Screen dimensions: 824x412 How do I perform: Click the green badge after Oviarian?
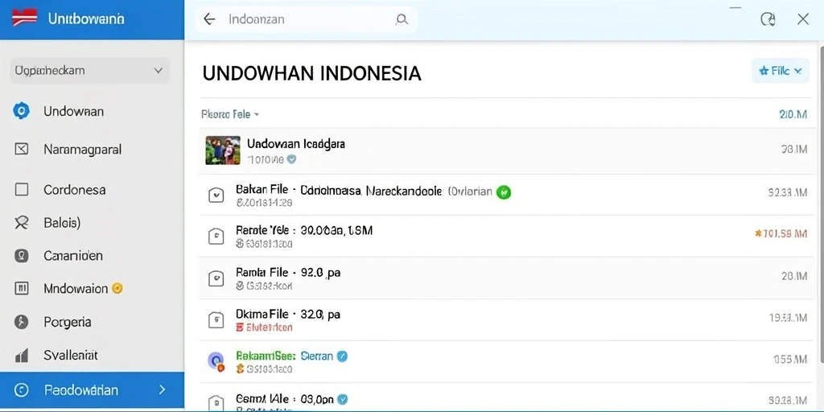[504, 192]
